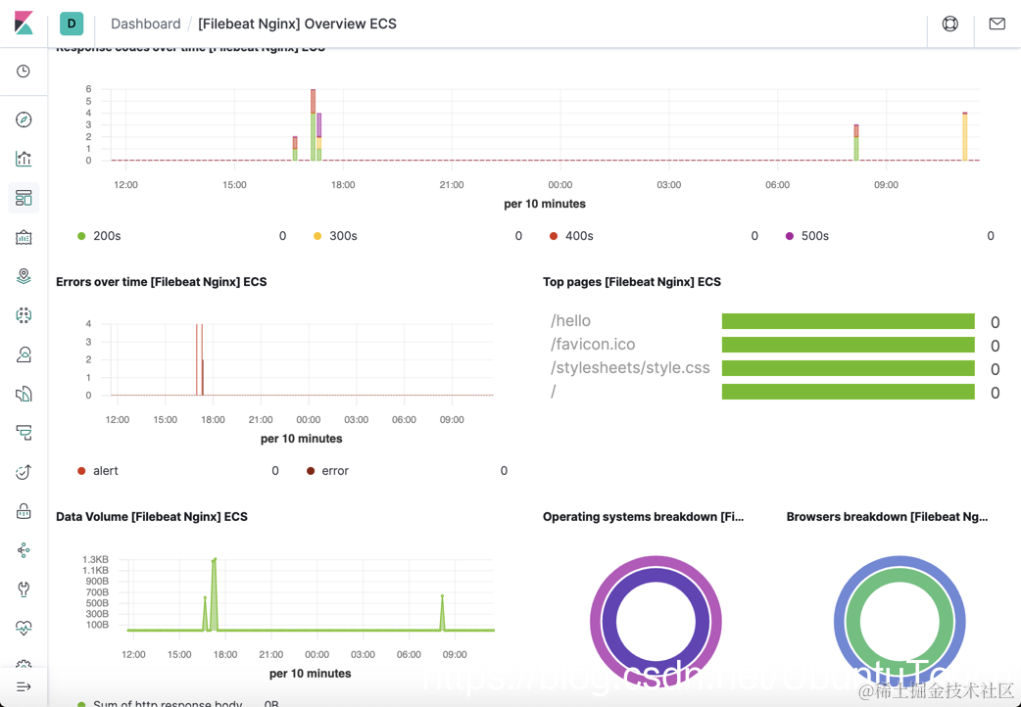Viewport: 1021px width, 707px height.
Task: Click 'Browsers breakdown' panel title
Action: (x=887, y=517)
